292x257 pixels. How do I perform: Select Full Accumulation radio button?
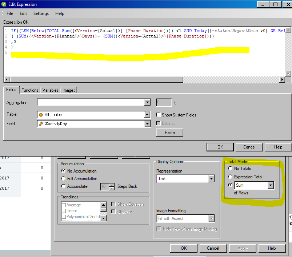tap(63, 178)
